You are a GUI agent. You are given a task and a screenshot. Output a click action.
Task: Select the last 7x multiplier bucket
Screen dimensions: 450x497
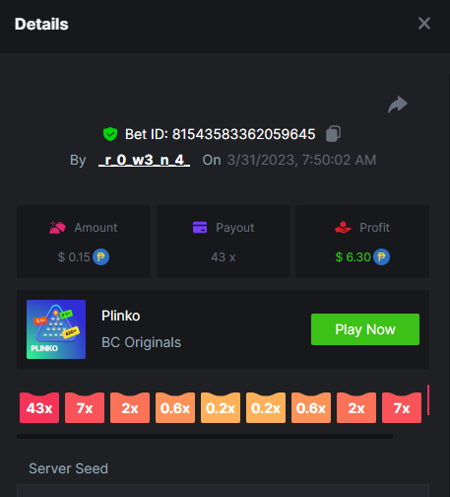(x=402, y=407)
